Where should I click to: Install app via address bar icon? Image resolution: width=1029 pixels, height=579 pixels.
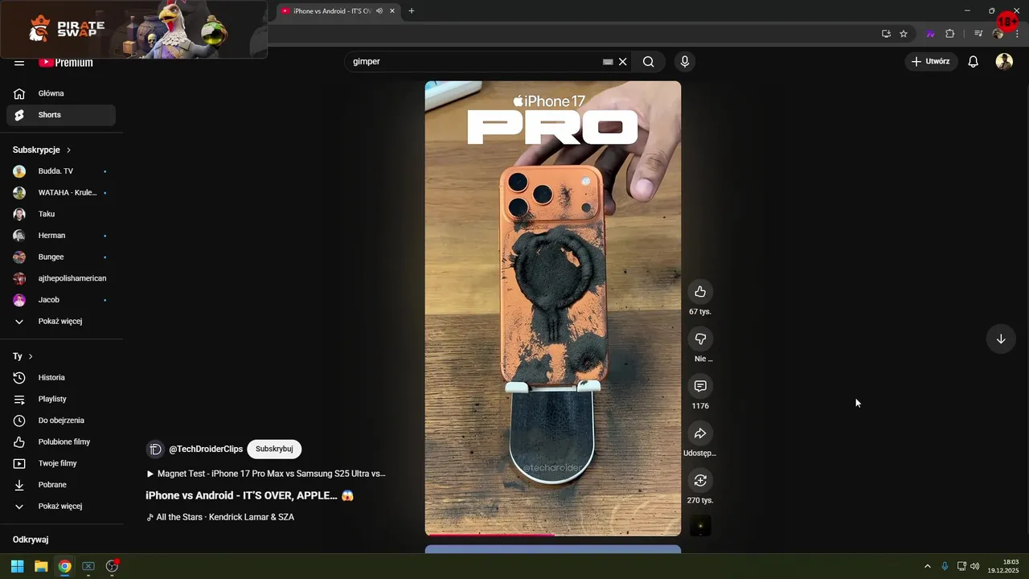[886, 34]
